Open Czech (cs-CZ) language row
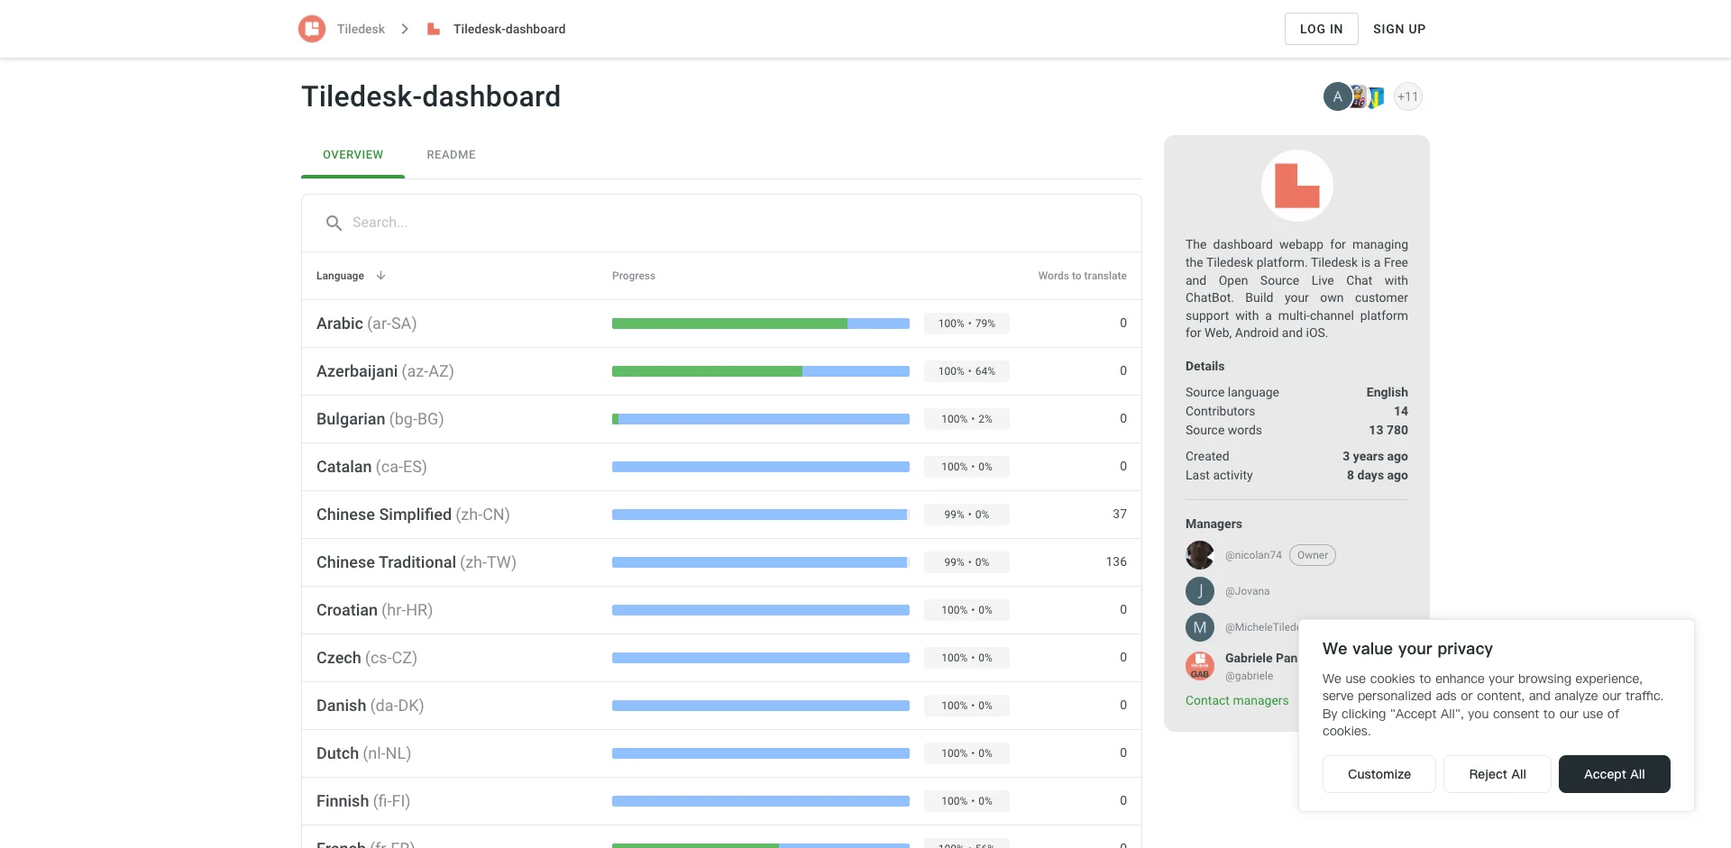Image resolution: width=1731 pixels, height=848 pixels. coord(721,658)
